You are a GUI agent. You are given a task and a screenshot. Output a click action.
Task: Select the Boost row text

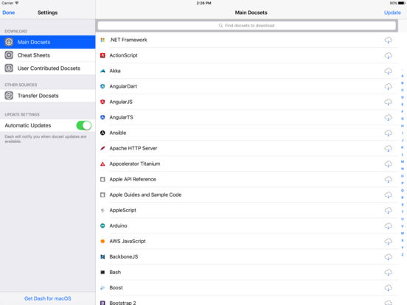click(x=116, y=287)
